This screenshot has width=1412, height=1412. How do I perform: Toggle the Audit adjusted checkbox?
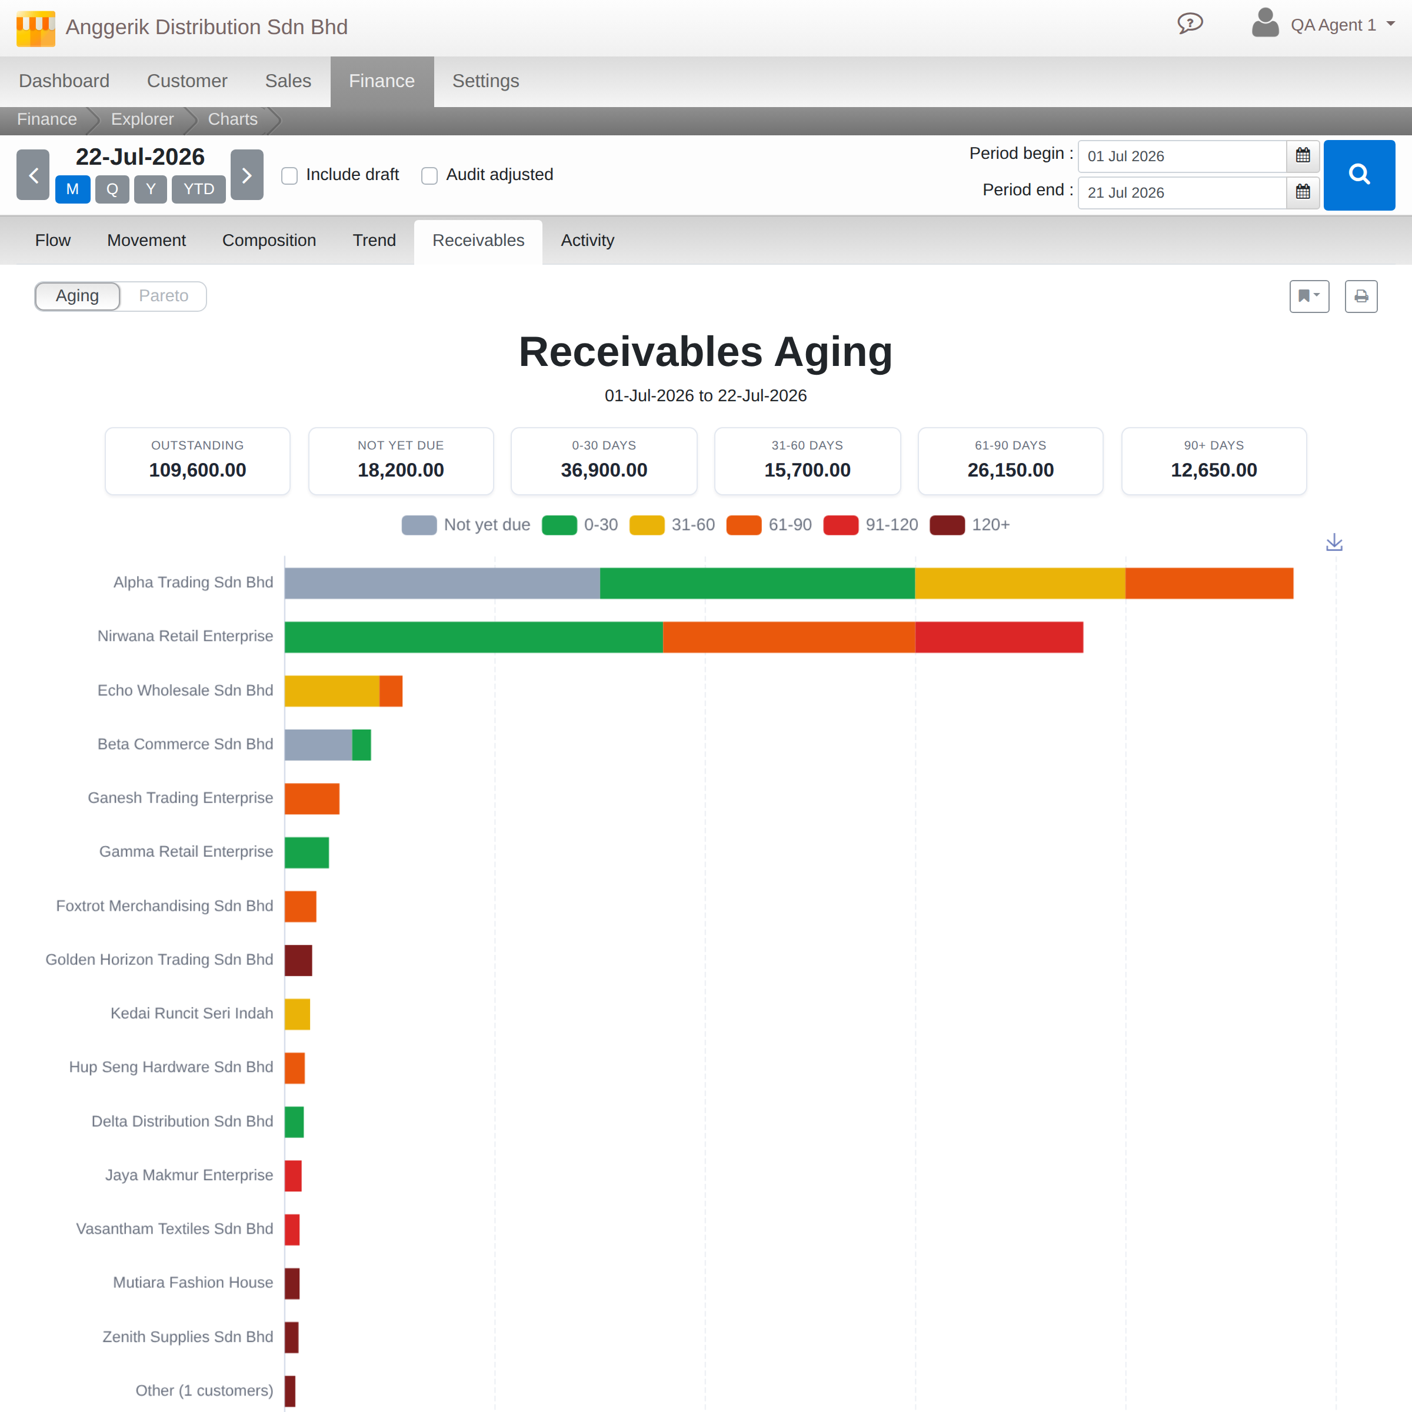click(x=429, y=175)
